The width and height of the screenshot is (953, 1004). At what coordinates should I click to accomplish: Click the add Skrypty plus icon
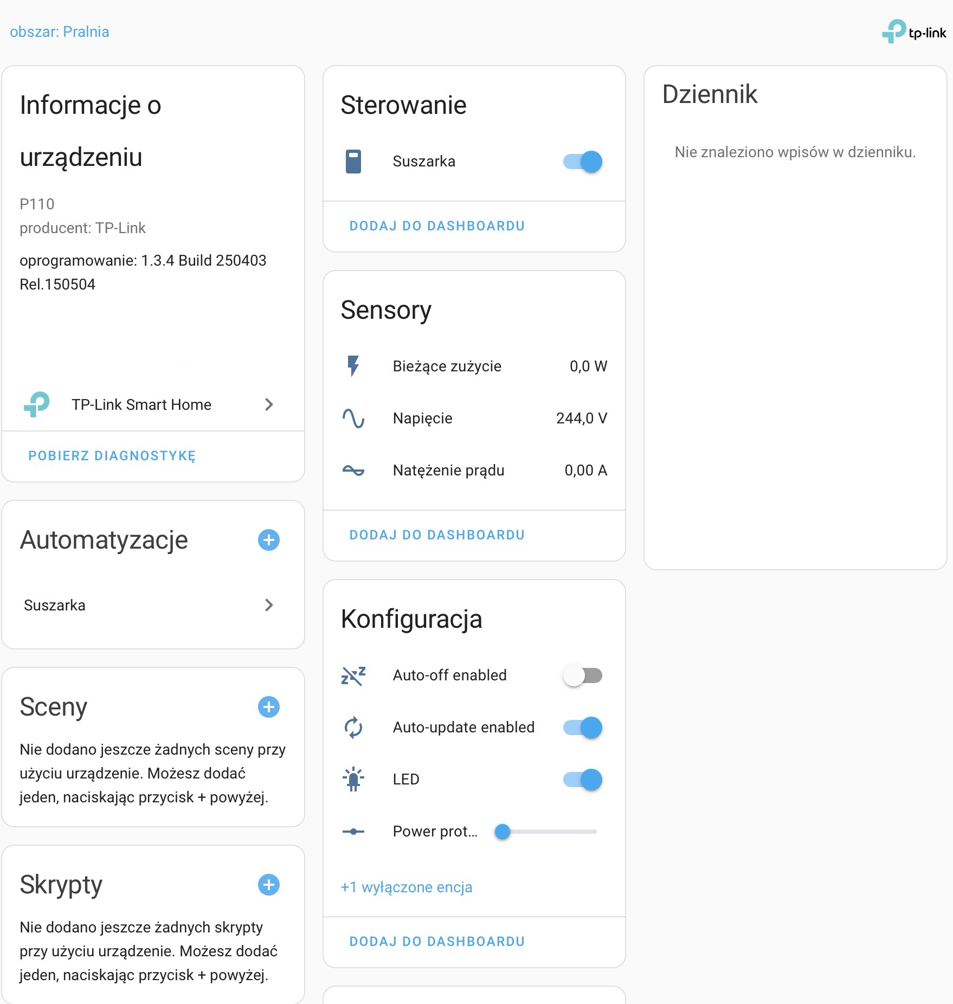(268, 885)
